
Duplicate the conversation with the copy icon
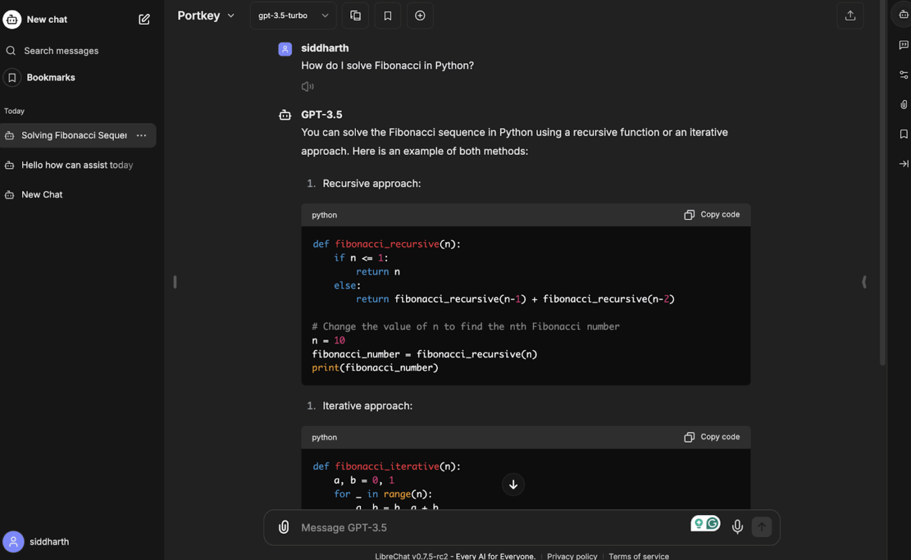[355, 15]
